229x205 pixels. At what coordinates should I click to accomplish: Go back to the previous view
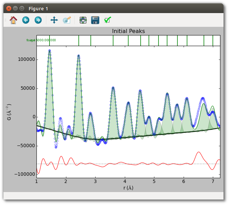click(x=26, y=20)
